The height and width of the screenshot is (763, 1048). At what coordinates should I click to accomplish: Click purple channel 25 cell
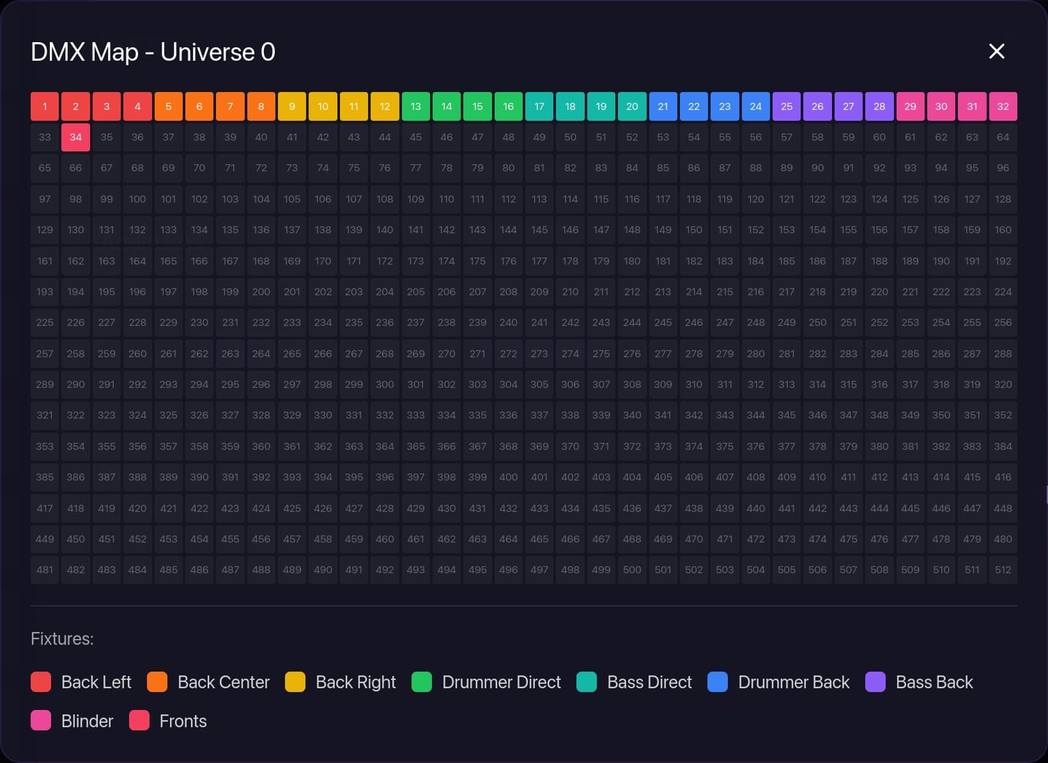787,107
